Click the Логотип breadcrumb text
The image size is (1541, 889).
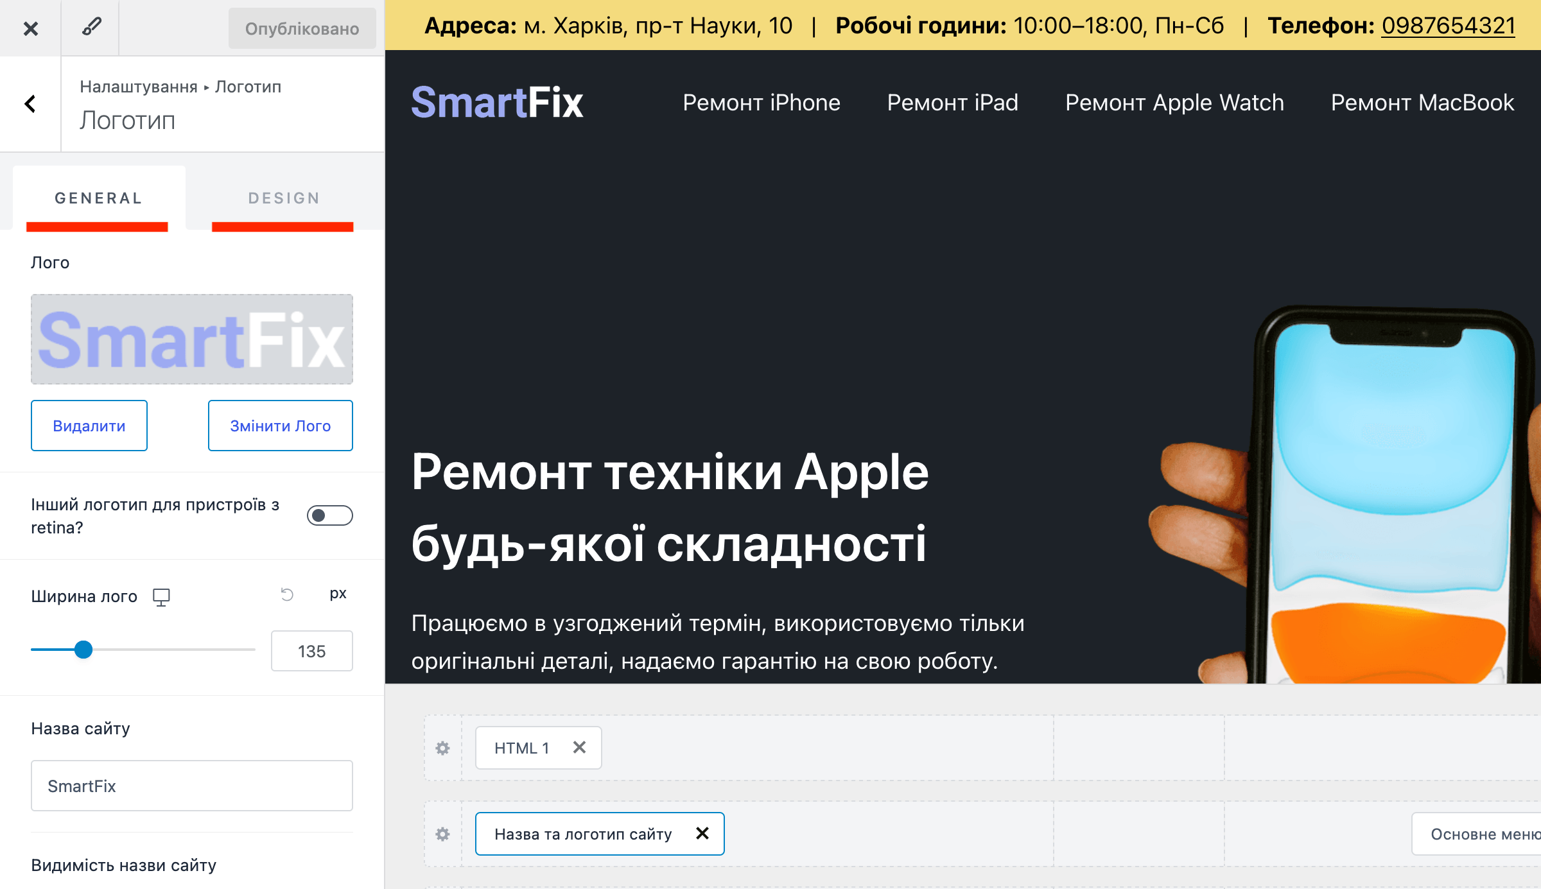coord(248,87)
